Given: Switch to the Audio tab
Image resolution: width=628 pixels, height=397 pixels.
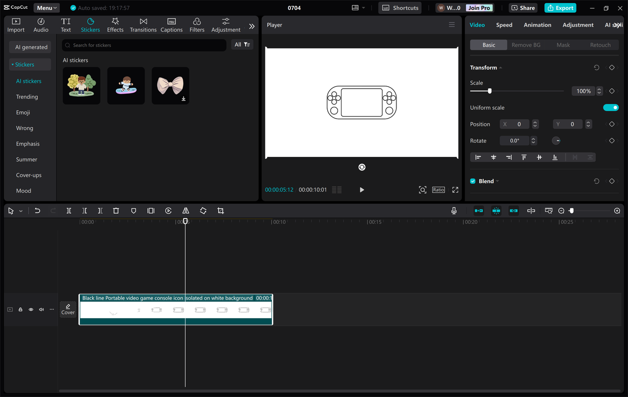Looking at the screenshot, I should pos(41,25).
